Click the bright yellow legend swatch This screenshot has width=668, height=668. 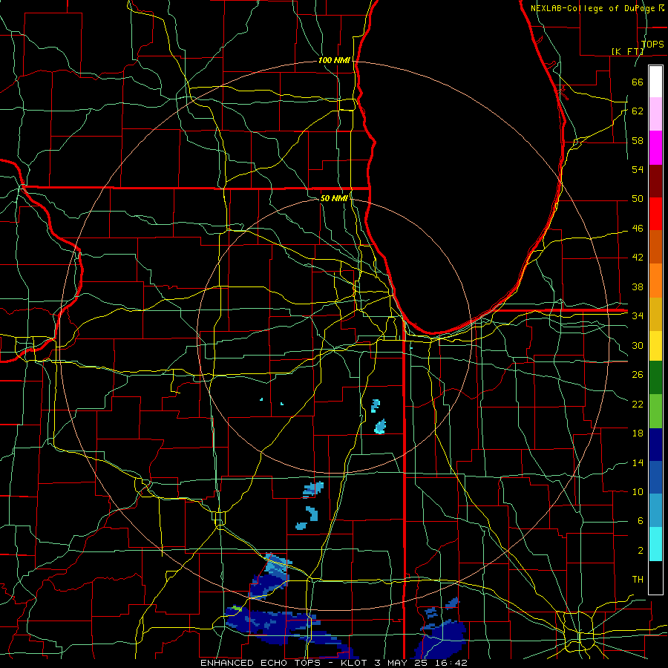click(x=655, y=346)
